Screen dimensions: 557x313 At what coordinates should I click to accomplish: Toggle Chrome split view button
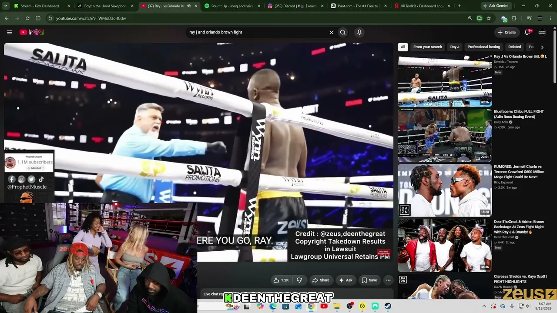point(38,18)
